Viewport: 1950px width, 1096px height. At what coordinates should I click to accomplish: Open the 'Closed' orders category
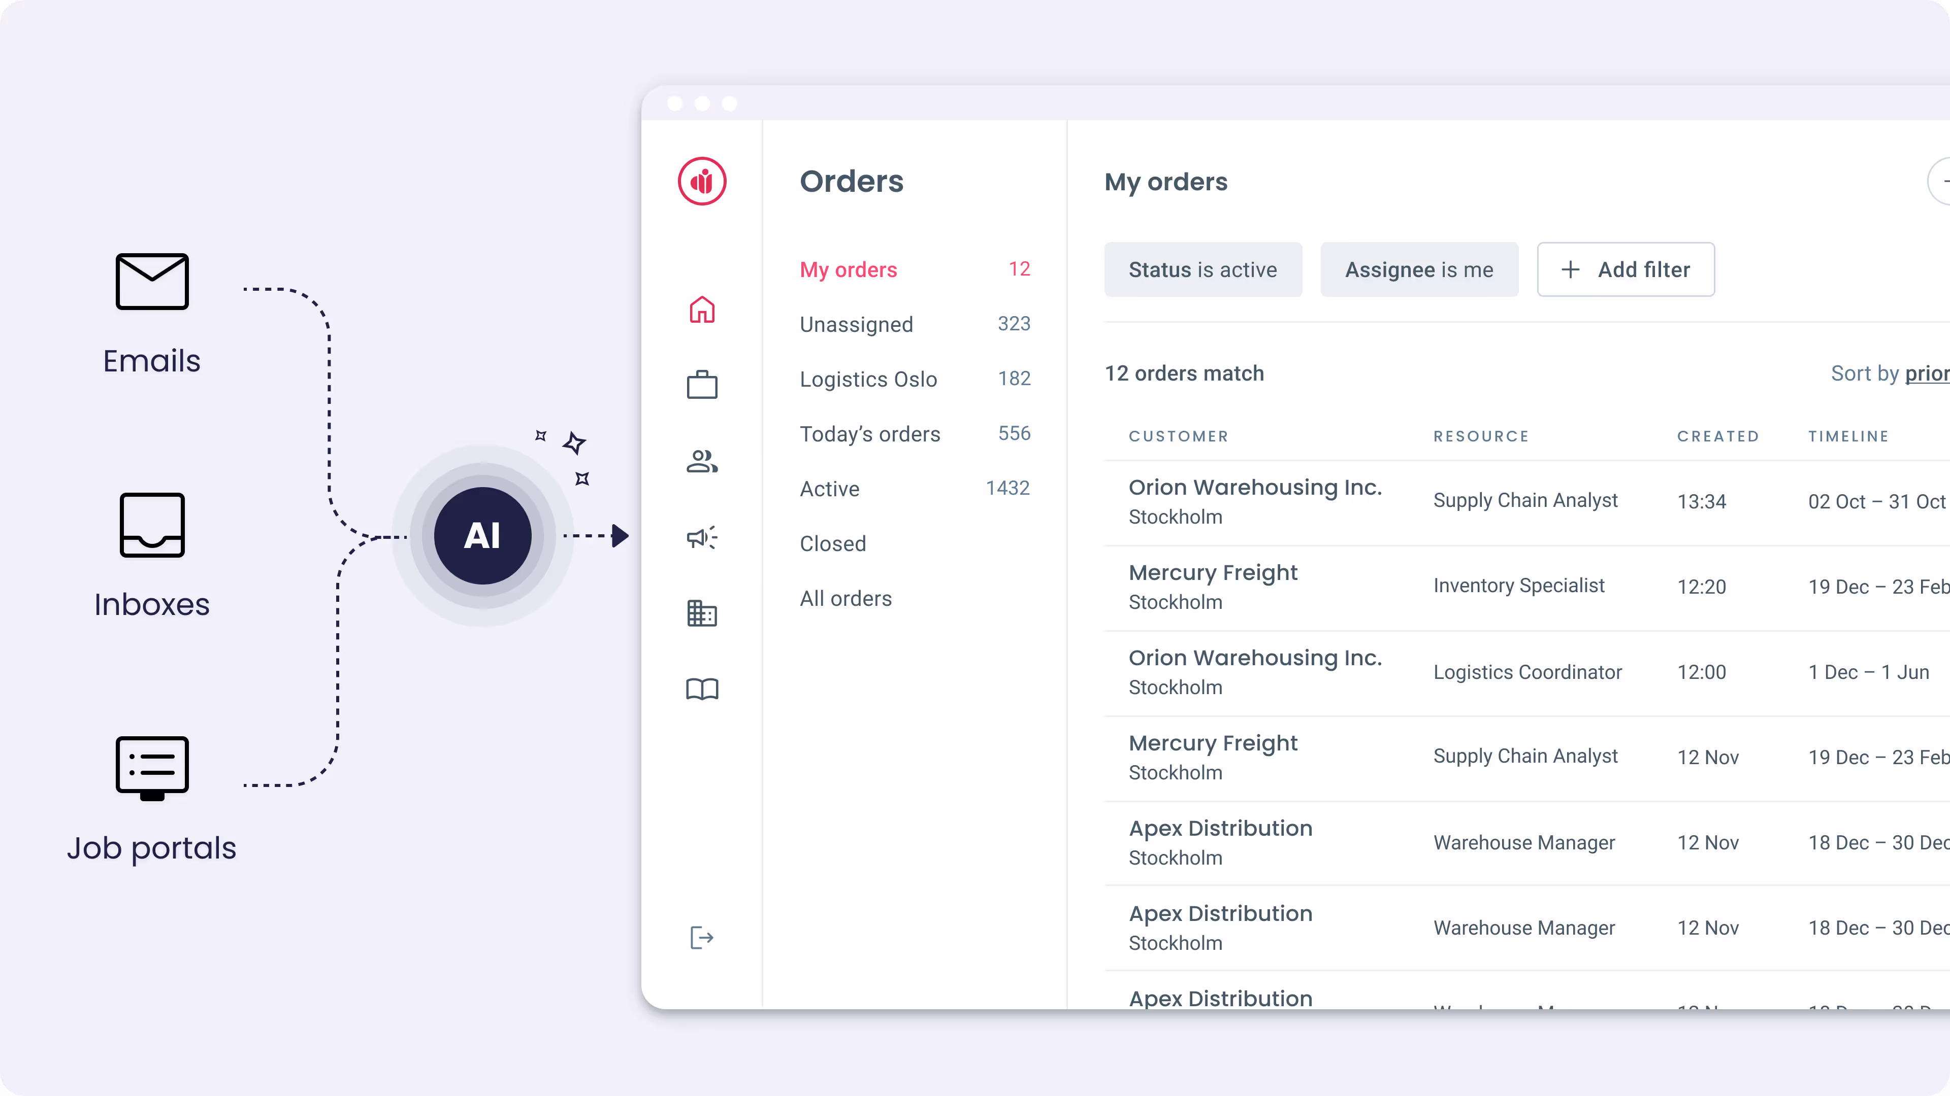tap(833, 543)
